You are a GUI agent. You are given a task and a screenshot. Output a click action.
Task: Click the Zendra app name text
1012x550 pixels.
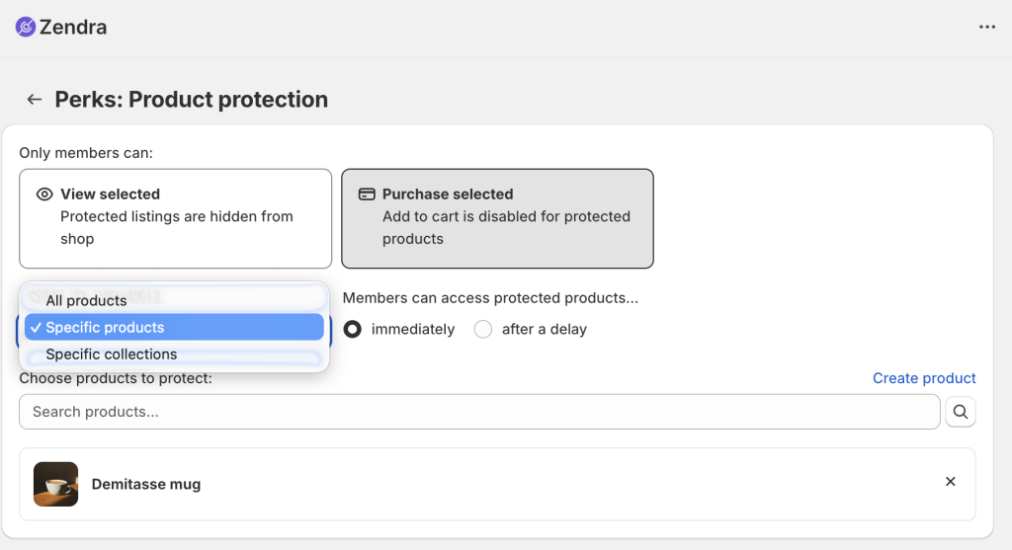[73, 27]
